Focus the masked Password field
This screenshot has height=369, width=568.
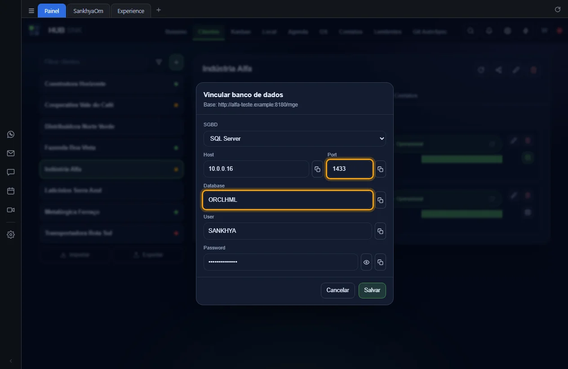(281, 262)
